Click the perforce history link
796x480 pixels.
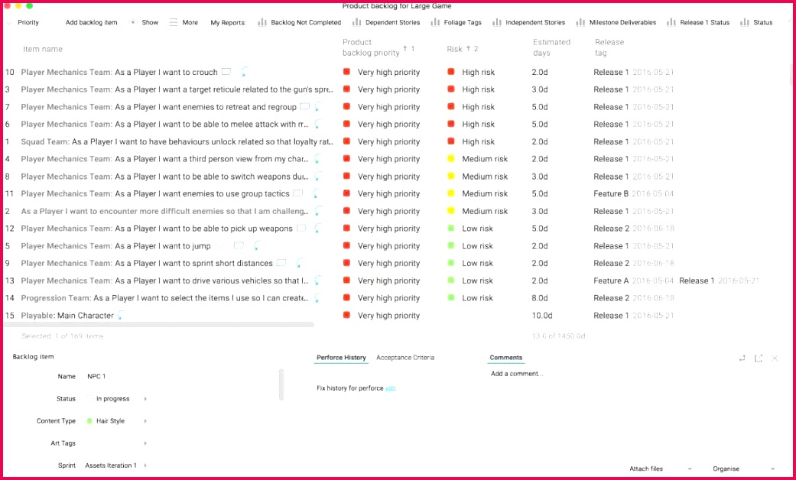coord(390,388)
